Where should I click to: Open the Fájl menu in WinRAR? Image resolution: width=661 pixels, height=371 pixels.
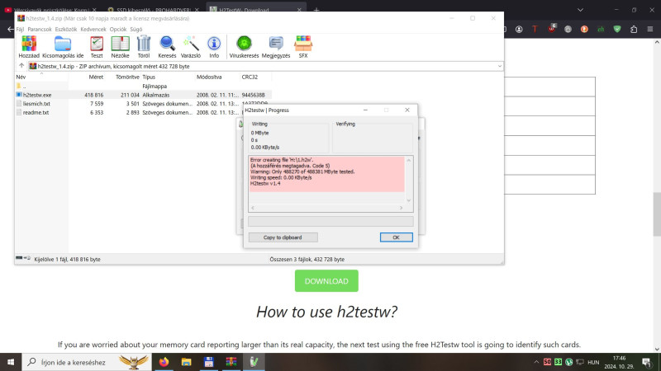click(20, 30)
